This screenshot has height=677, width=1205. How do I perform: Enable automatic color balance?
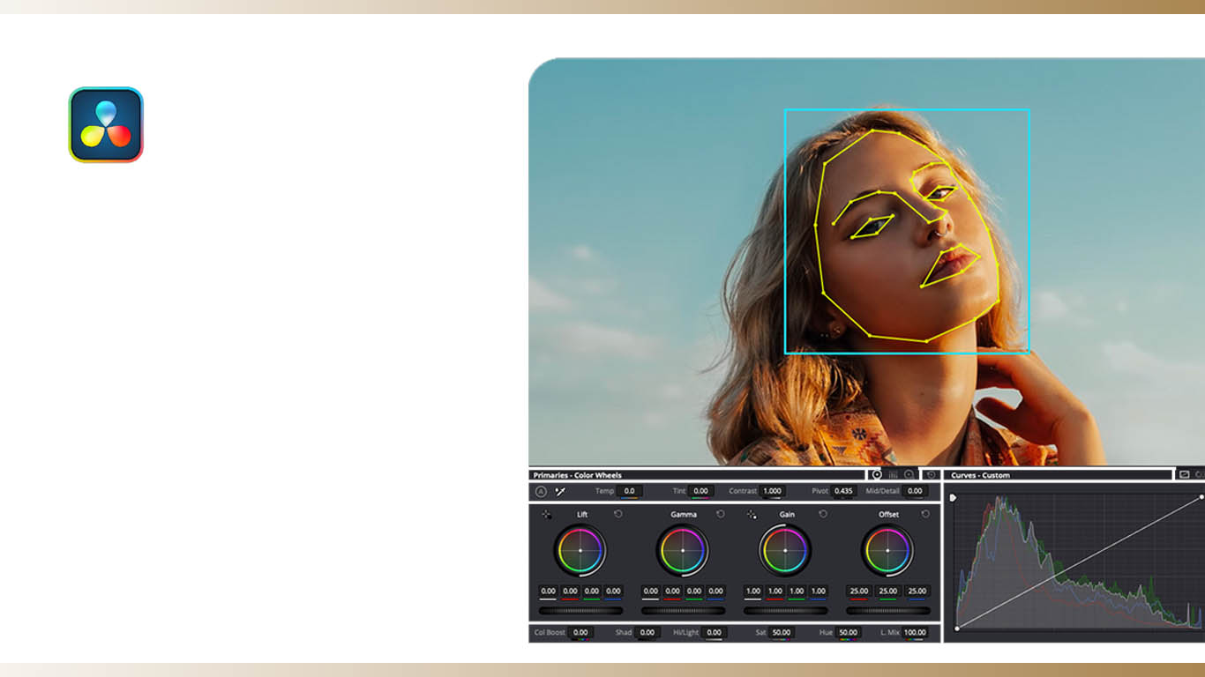tap(541, 491)
